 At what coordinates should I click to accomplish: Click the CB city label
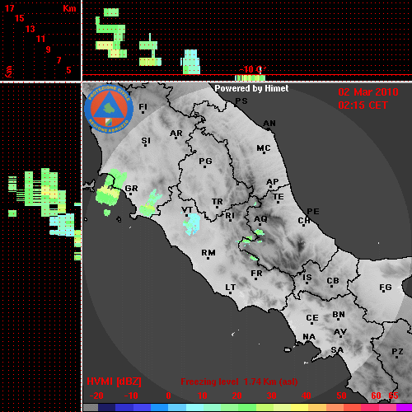(333, 281)
